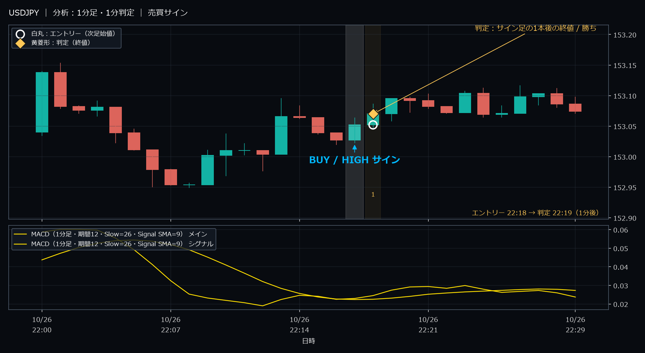Click the 0.03 MACD axis label
Viewport: 645px width, 353px height.
pyautogui.click(x=621, y=286)
